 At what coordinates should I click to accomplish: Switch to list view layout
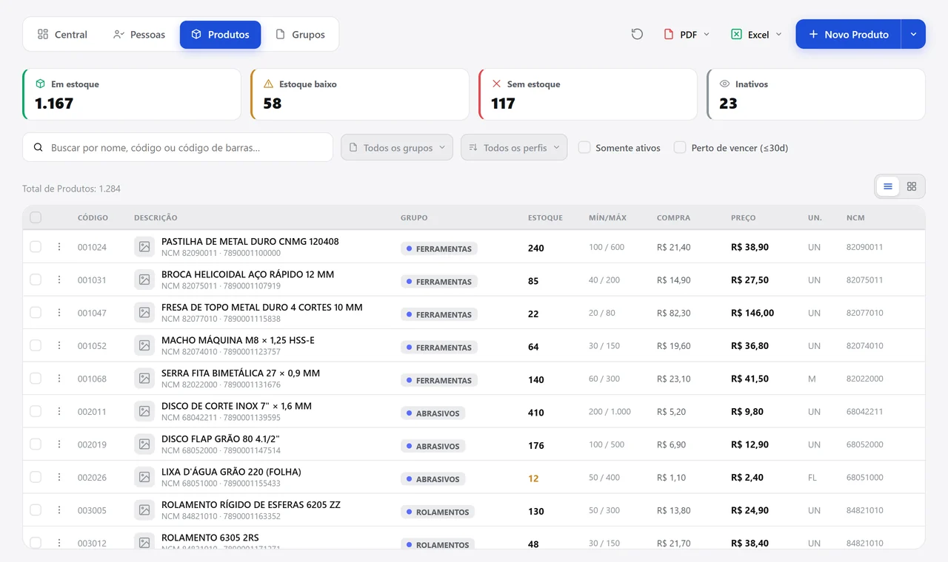click(888, 186)
